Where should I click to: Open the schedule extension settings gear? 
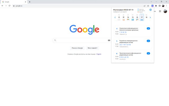tap(151, 10)
